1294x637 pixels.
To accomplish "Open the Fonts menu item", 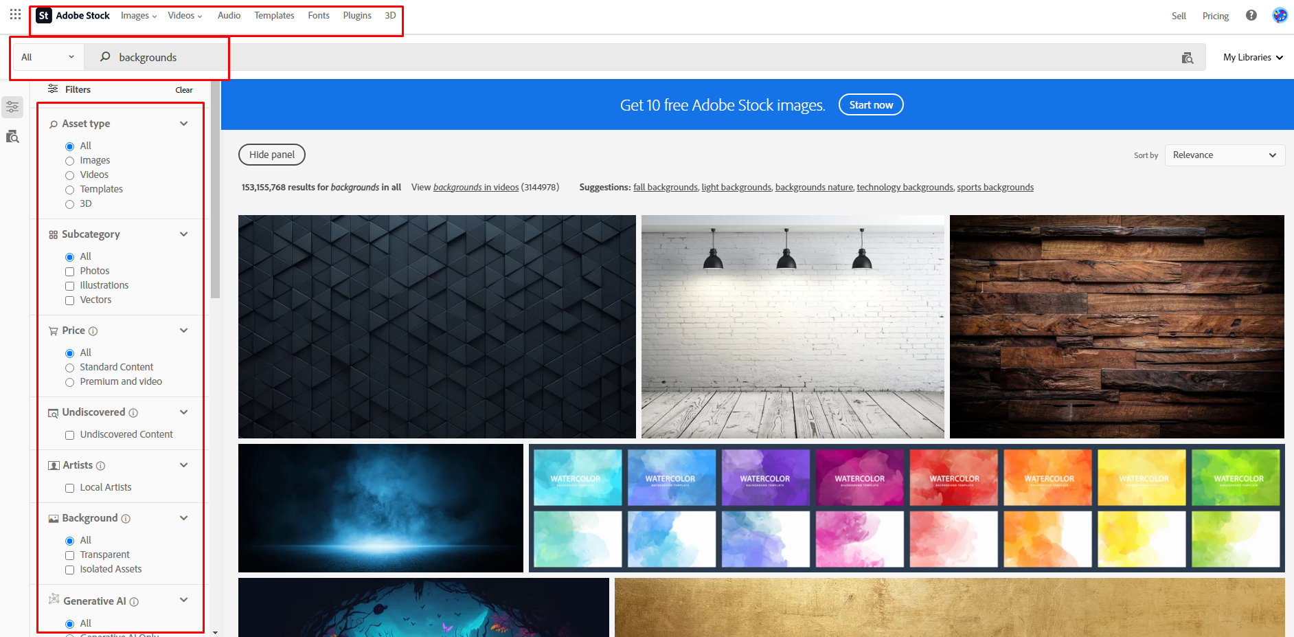I will coord(318,14).
